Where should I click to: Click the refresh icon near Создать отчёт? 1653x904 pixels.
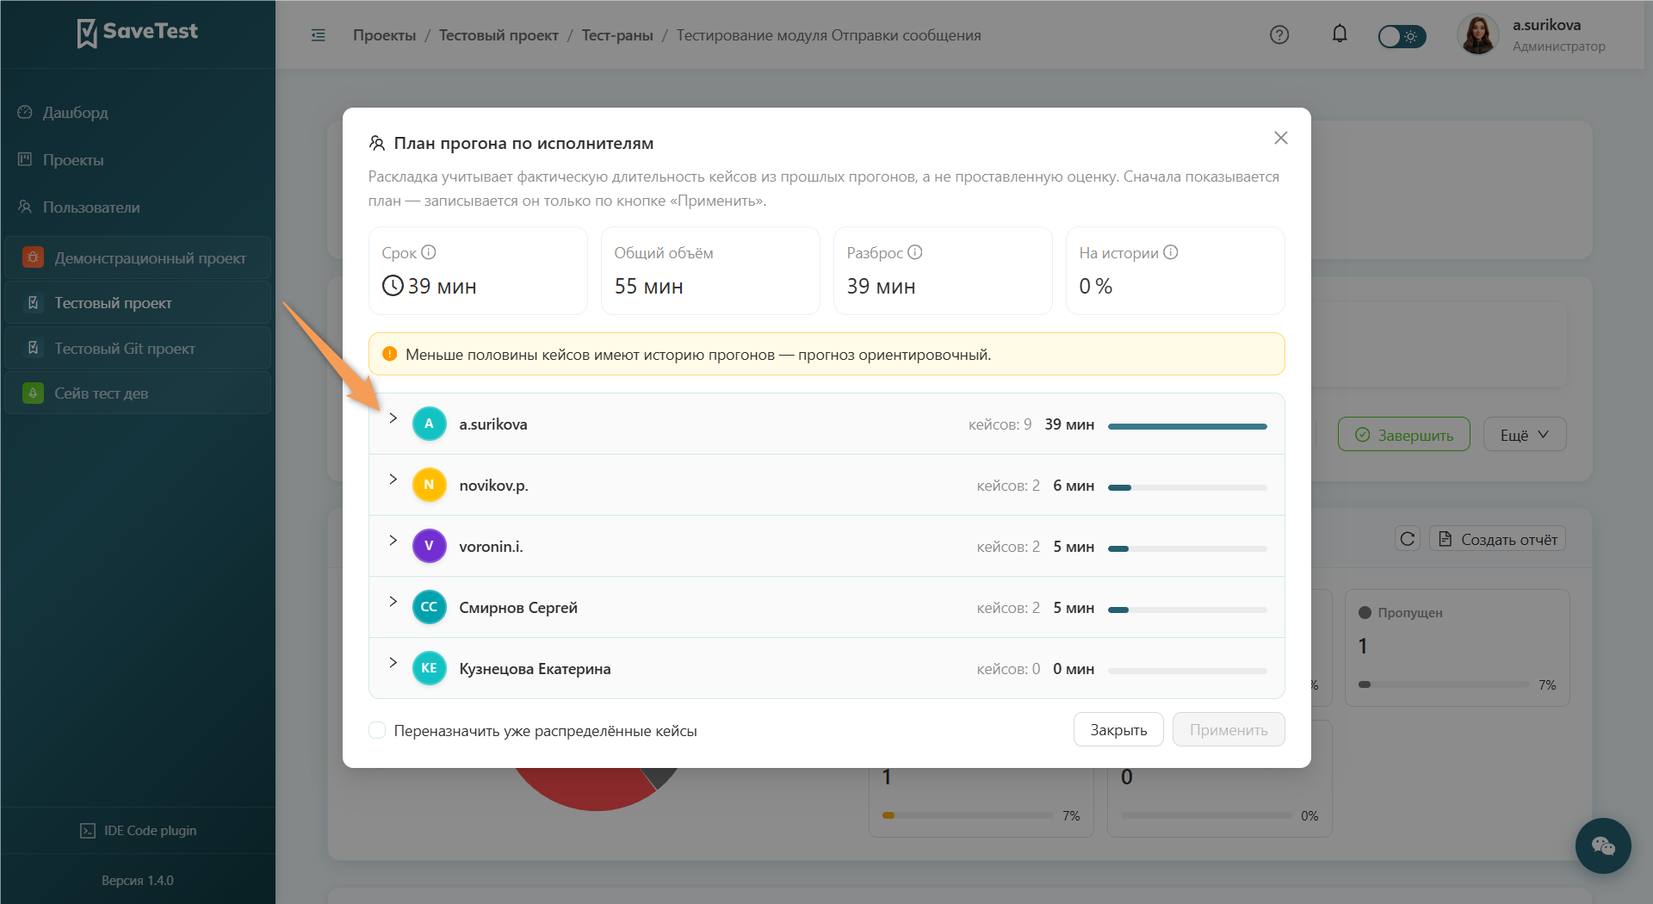pos(1408,539)
